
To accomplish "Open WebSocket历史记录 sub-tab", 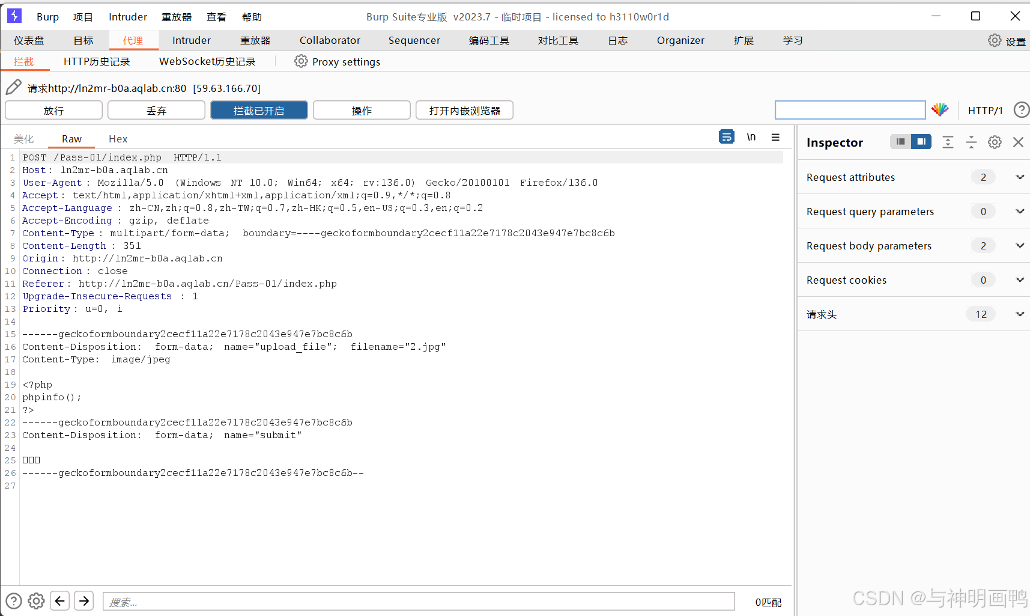I will pyautogui.click(x=207, y=61).
